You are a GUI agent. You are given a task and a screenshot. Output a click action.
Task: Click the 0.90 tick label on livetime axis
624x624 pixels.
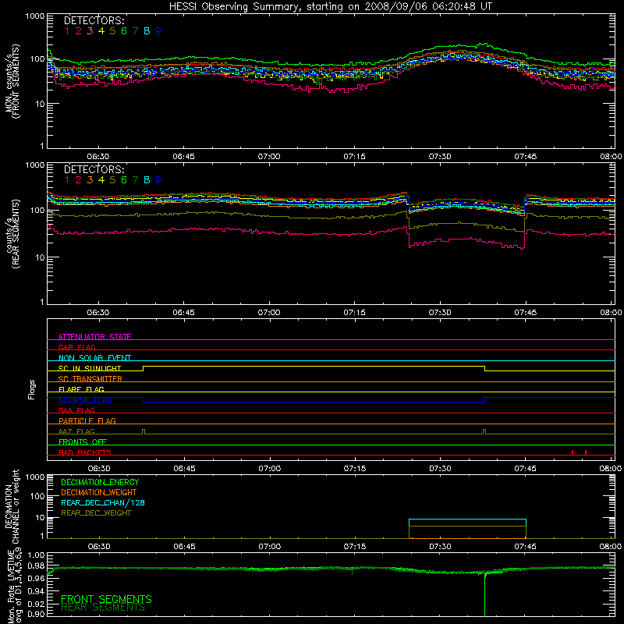coord(36,614)
